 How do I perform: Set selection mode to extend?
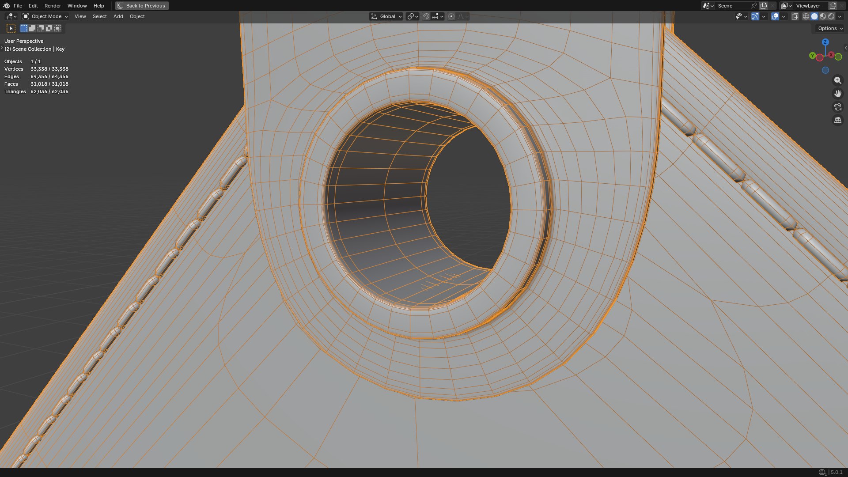pyautogui.click(x=32, y=28)
